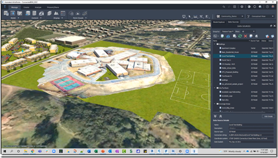278x158 pixels.
Task: Expand the Content group dropdown arrow
Action: pyautogui.click(x=41, y=18)
